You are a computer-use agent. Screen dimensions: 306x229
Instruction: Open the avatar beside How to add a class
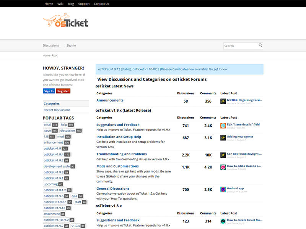tap(223, 167)
